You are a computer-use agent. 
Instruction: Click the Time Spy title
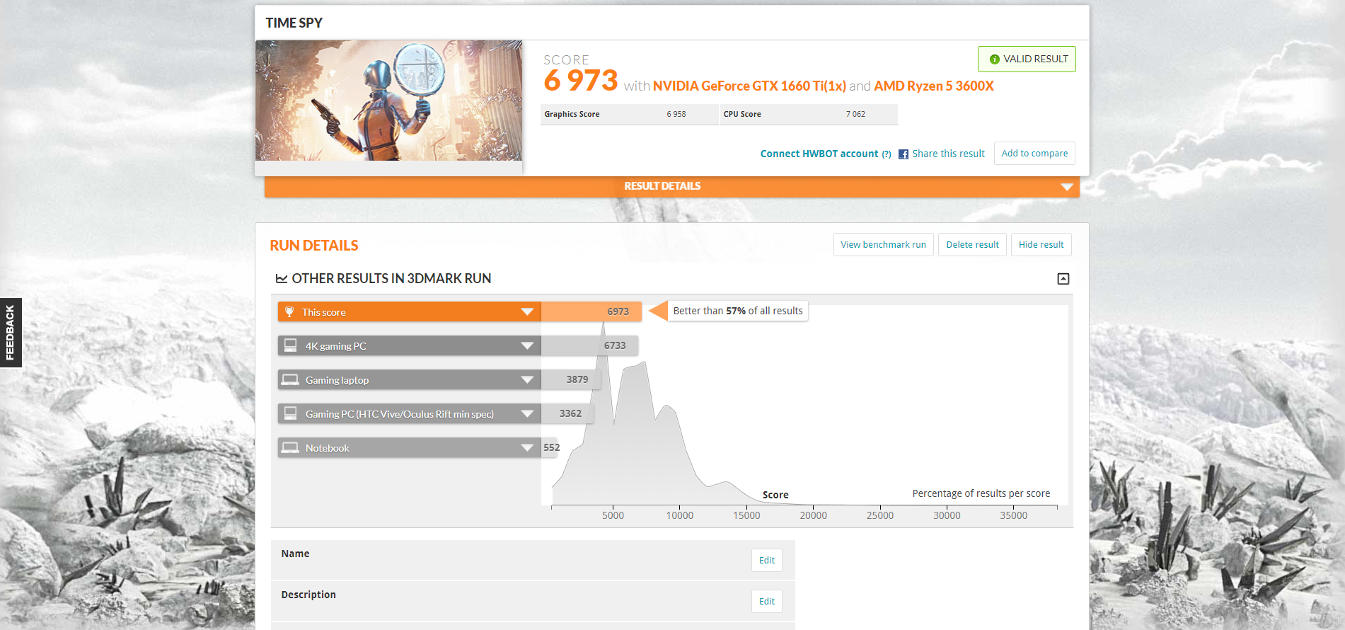[x=294, y=23]
